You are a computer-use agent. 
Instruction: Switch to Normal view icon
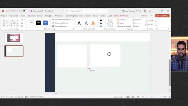(128, 97)
